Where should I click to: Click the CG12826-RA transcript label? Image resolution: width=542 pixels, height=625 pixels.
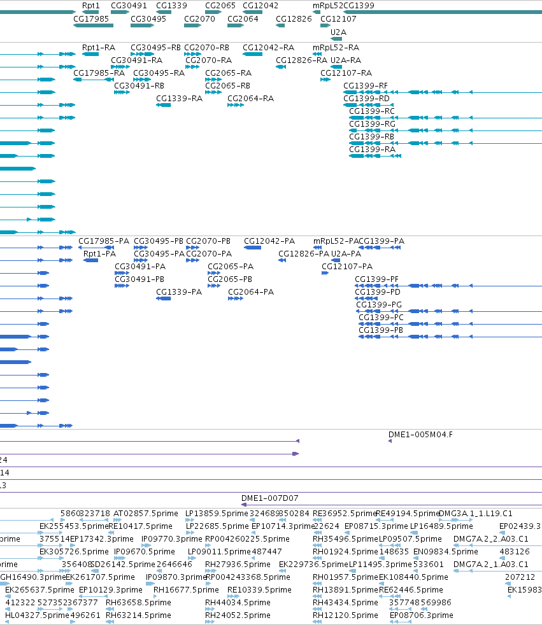(301, 60)
